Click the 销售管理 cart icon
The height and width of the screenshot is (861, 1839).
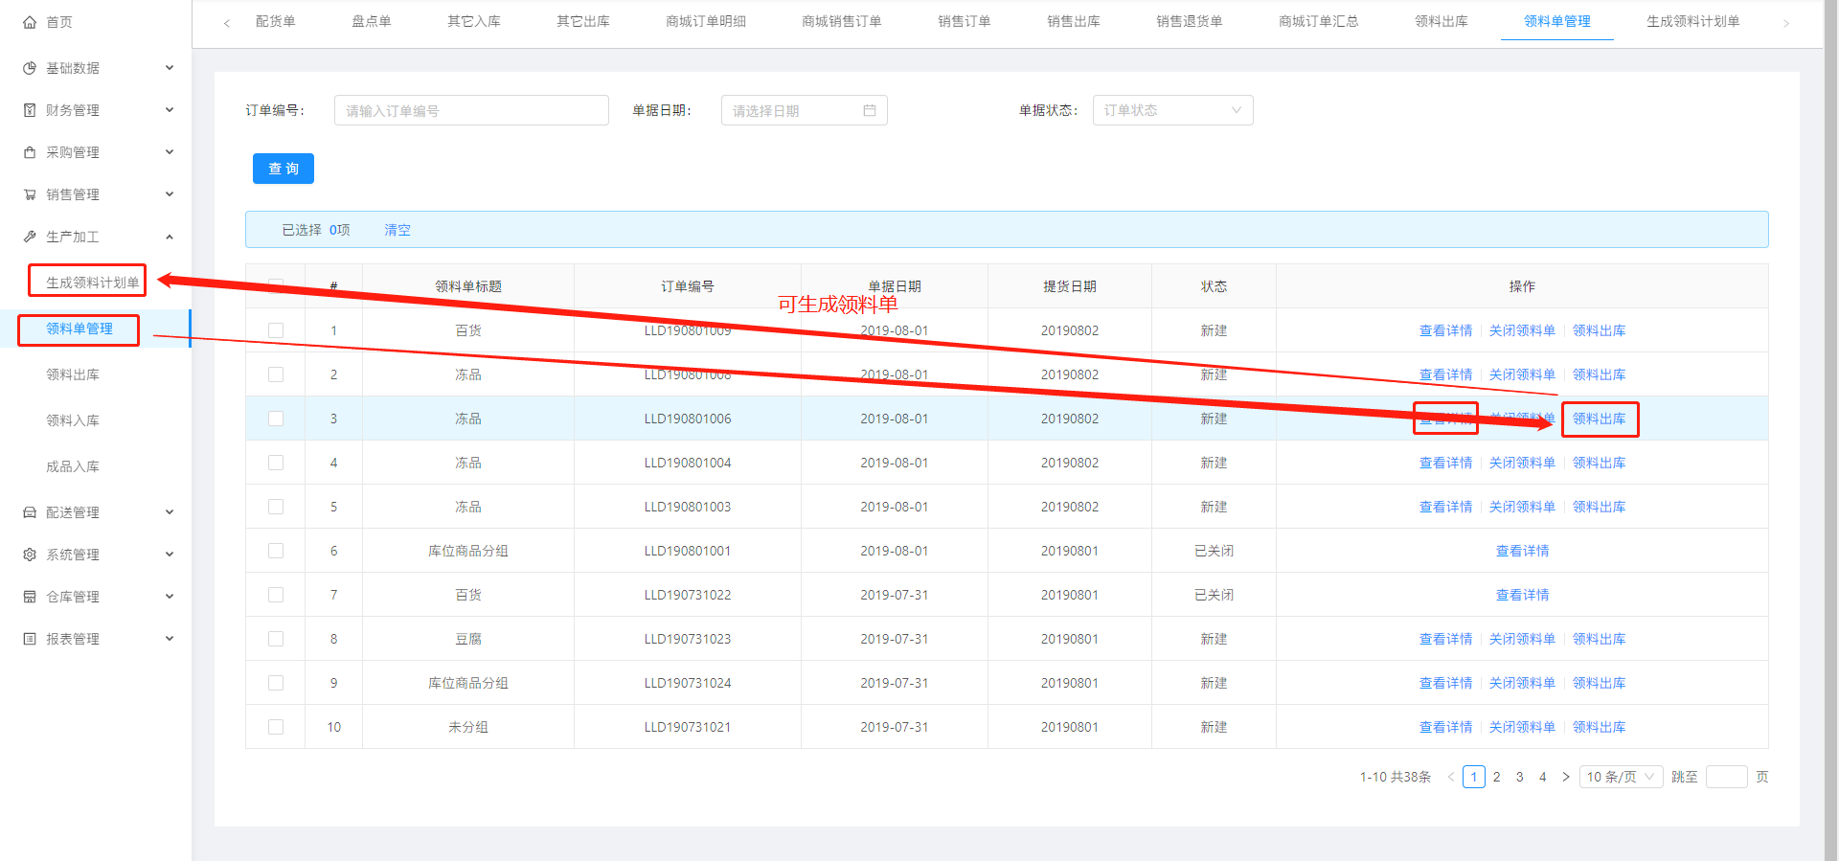(x=30, y=194)
